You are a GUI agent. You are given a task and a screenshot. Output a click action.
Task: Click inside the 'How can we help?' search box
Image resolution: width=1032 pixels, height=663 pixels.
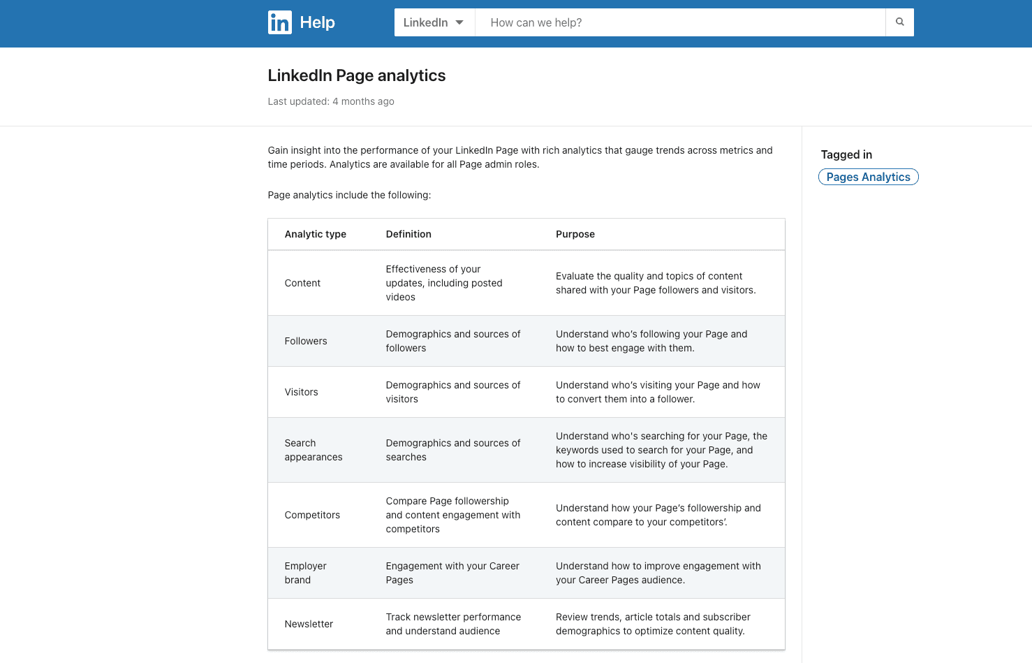[x=677, y=22]
